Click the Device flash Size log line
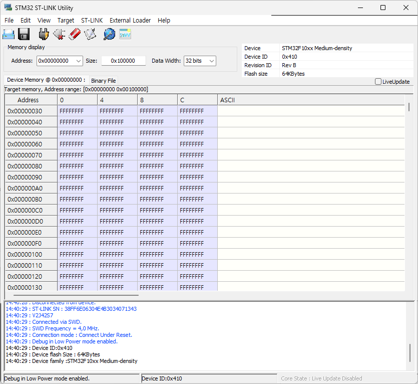This screenshot has width=418, height=384. pyautogui.click(x=53, y=354)
